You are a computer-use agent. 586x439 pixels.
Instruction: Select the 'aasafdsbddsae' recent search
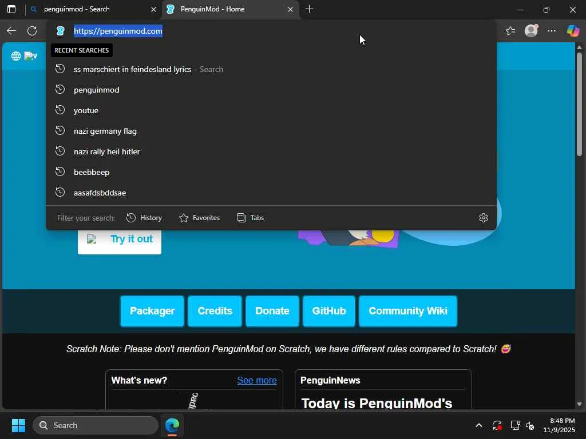pyautogui.click(x=271, y=193)
